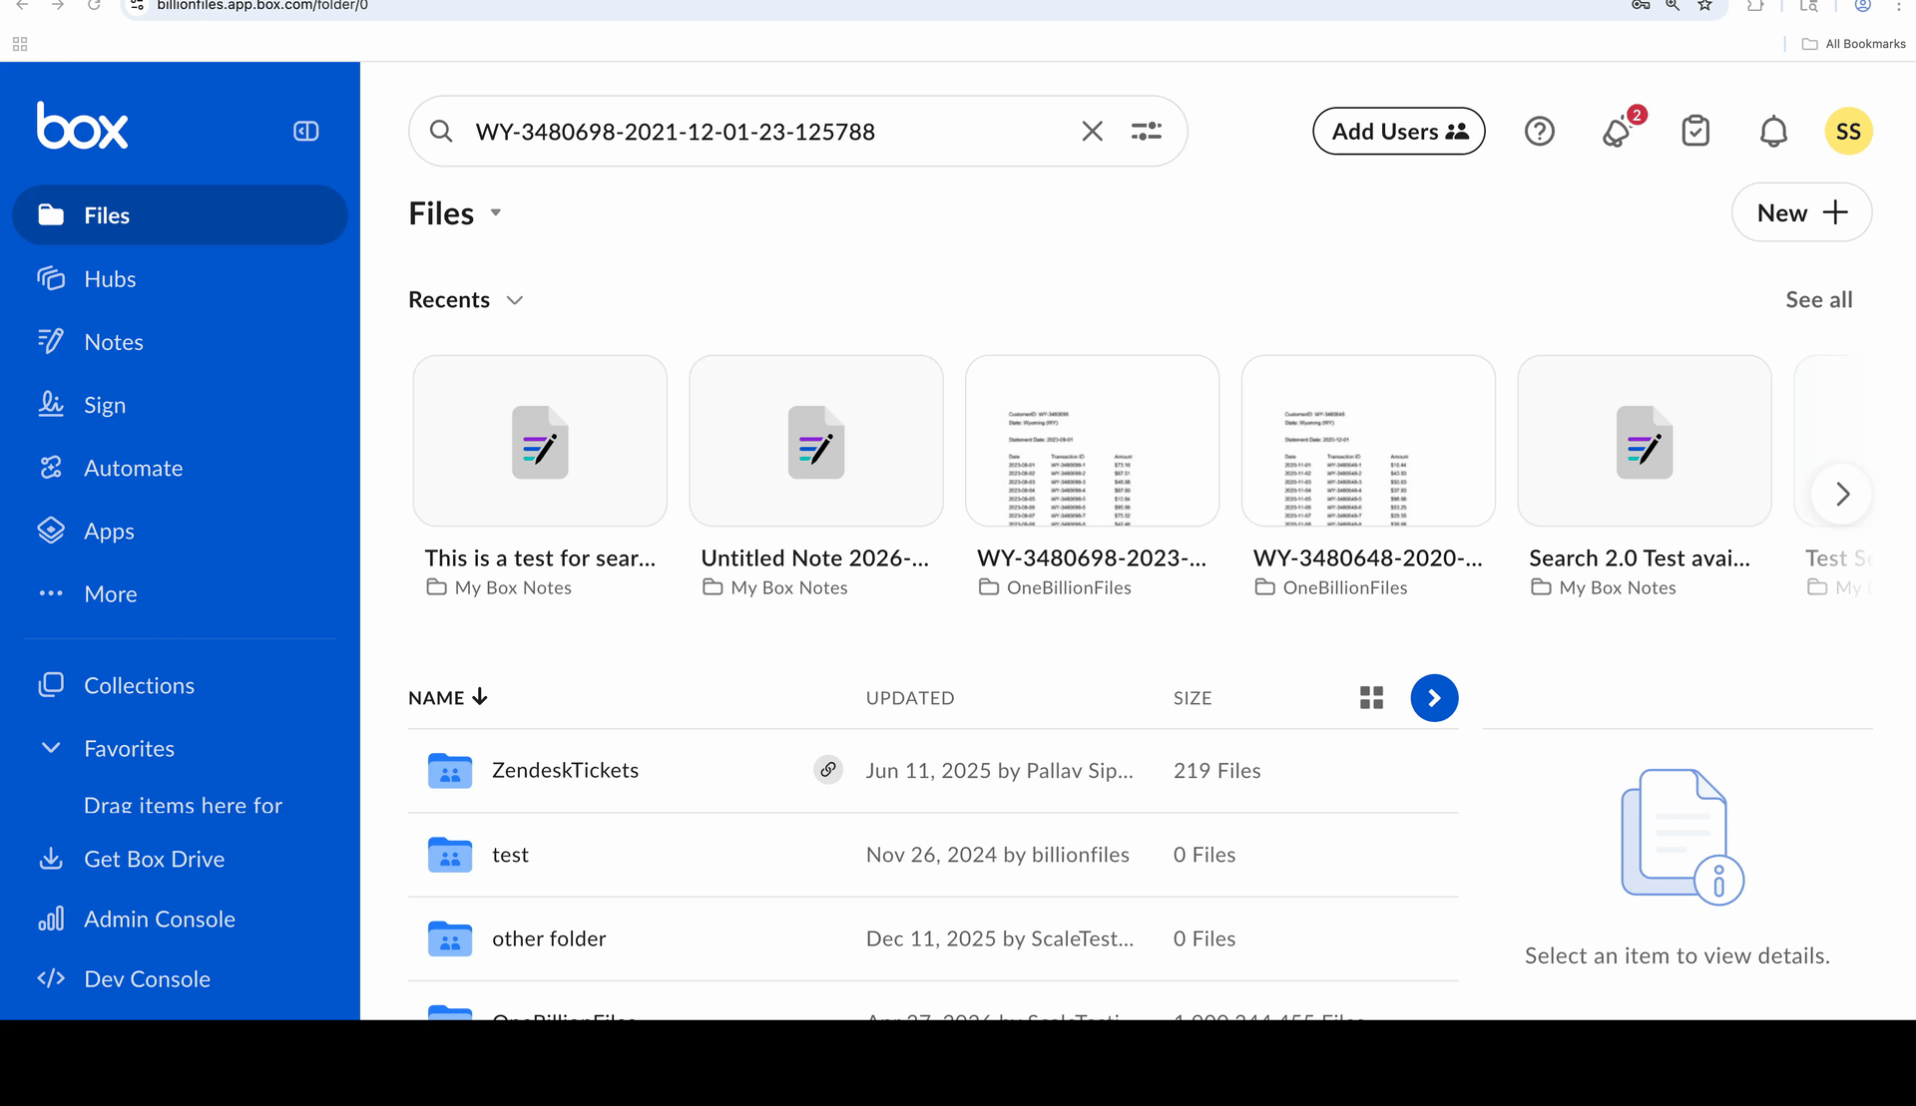Click the search magnifier icon
1916x1106 pixels.
pos(441,132)
